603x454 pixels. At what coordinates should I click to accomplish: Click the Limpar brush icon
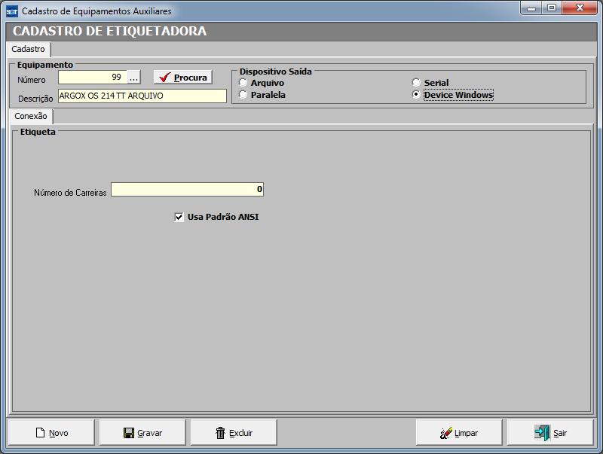click(446, 433)
